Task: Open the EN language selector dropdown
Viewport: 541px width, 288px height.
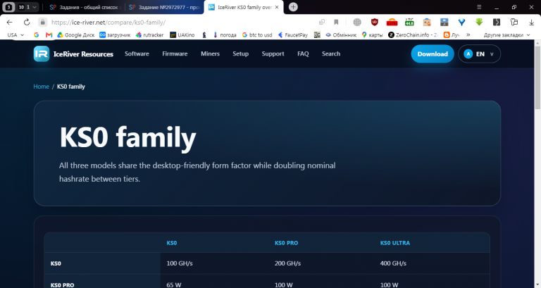Action: pyautogui.click(x=479, y=54)
